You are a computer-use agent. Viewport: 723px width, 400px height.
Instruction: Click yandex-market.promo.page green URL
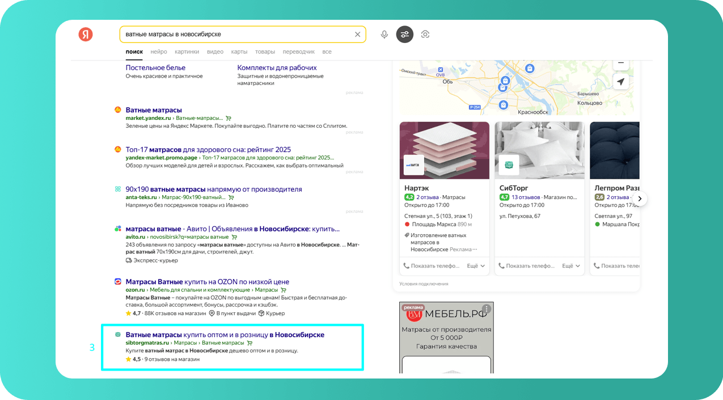pyautogui.click(x=161, y=157)
